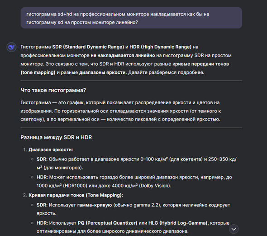Click bold term "PQ (Perceptual Quantizer)"

click(107, 223)
